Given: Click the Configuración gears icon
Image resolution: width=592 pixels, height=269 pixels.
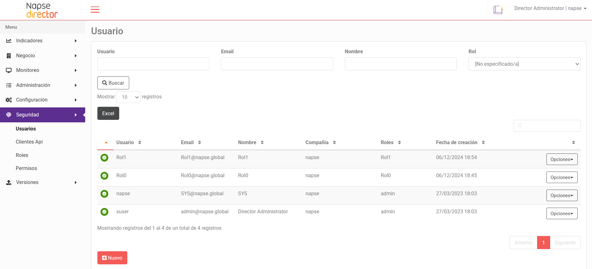Looking at the screenshot, I should 9,100.
